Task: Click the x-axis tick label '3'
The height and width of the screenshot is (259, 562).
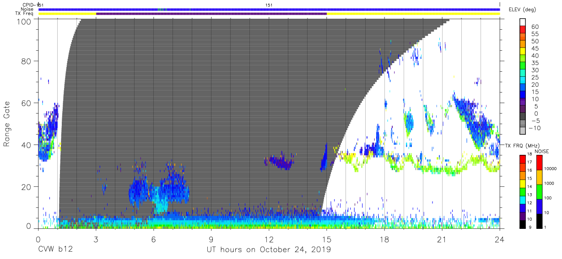Action: (96, 238)
